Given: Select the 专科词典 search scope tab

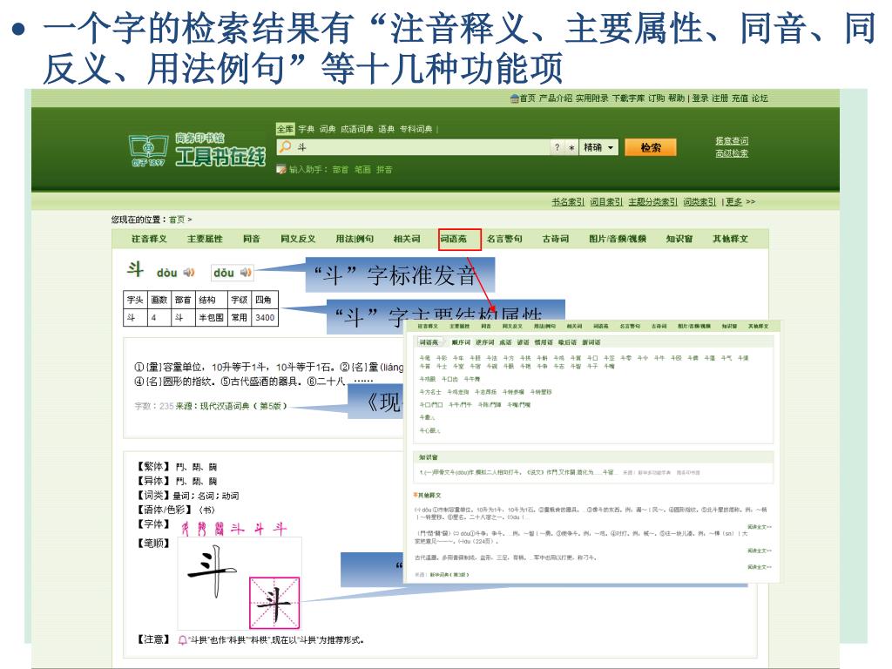Looking at the screenshot, I should click(416, 129).
